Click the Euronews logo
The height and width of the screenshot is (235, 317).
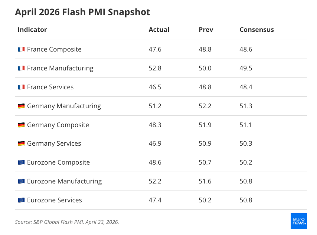[x=299, y=221]
